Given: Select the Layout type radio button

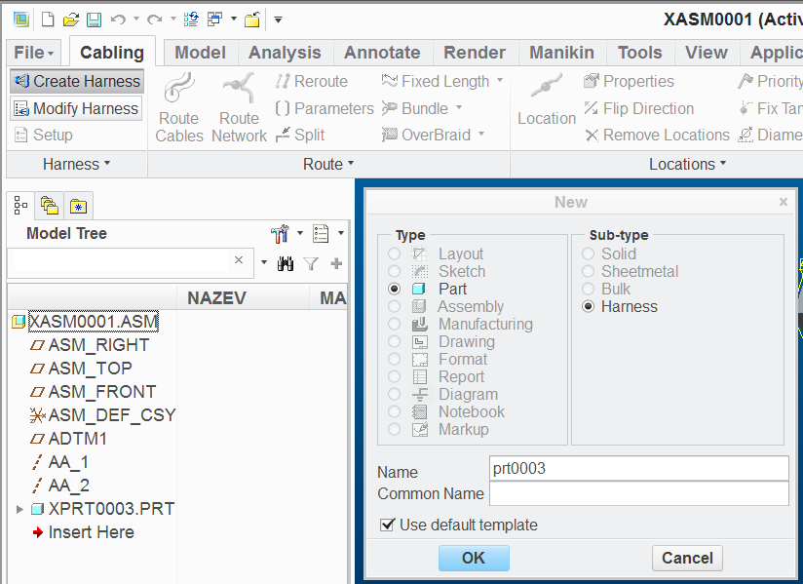Looking at the screenshot, I should [394, 253].
